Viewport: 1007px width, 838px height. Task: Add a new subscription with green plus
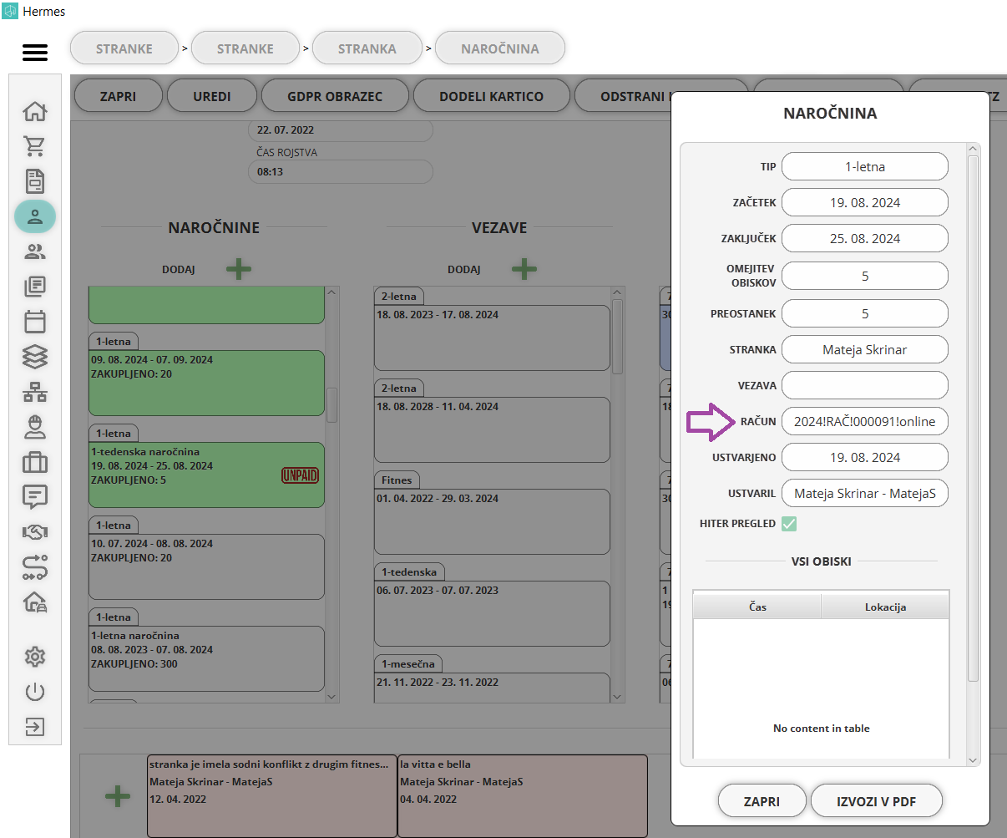tap(239, 269)
